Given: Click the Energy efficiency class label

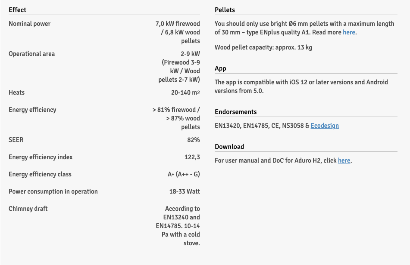Looking at the screenshot, I should click(x=40, y=174).
